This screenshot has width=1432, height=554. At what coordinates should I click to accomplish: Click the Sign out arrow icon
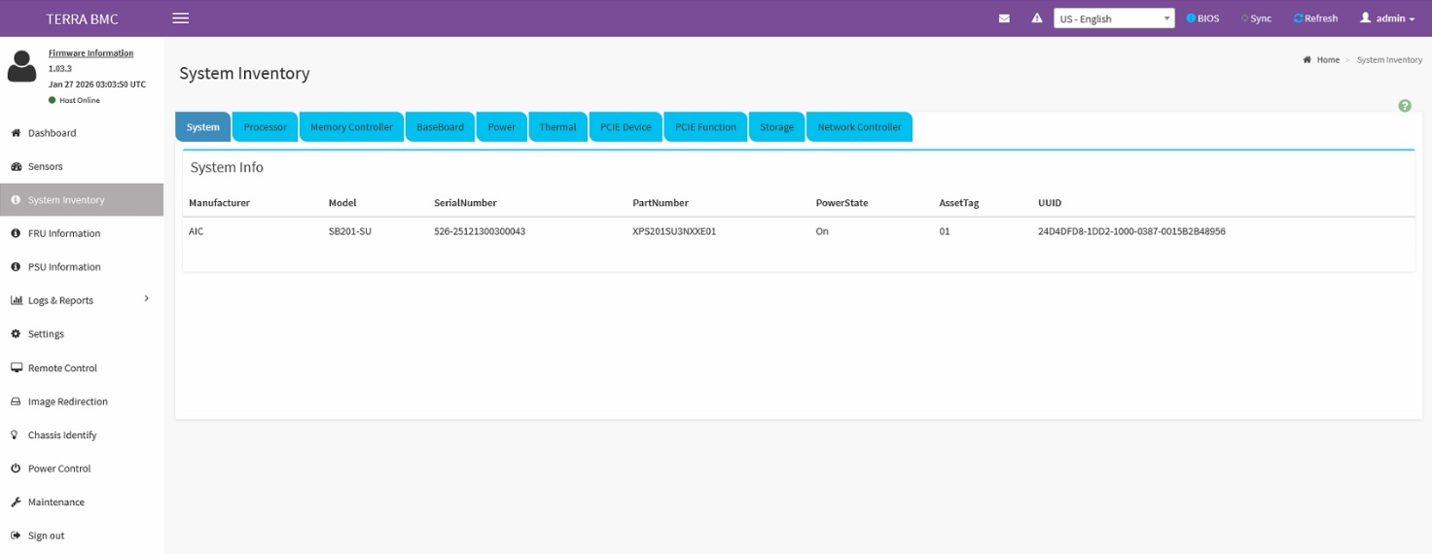[16, 536]
